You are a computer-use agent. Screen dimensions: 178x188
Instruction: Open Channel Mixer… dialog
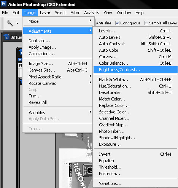click(135, 118)
